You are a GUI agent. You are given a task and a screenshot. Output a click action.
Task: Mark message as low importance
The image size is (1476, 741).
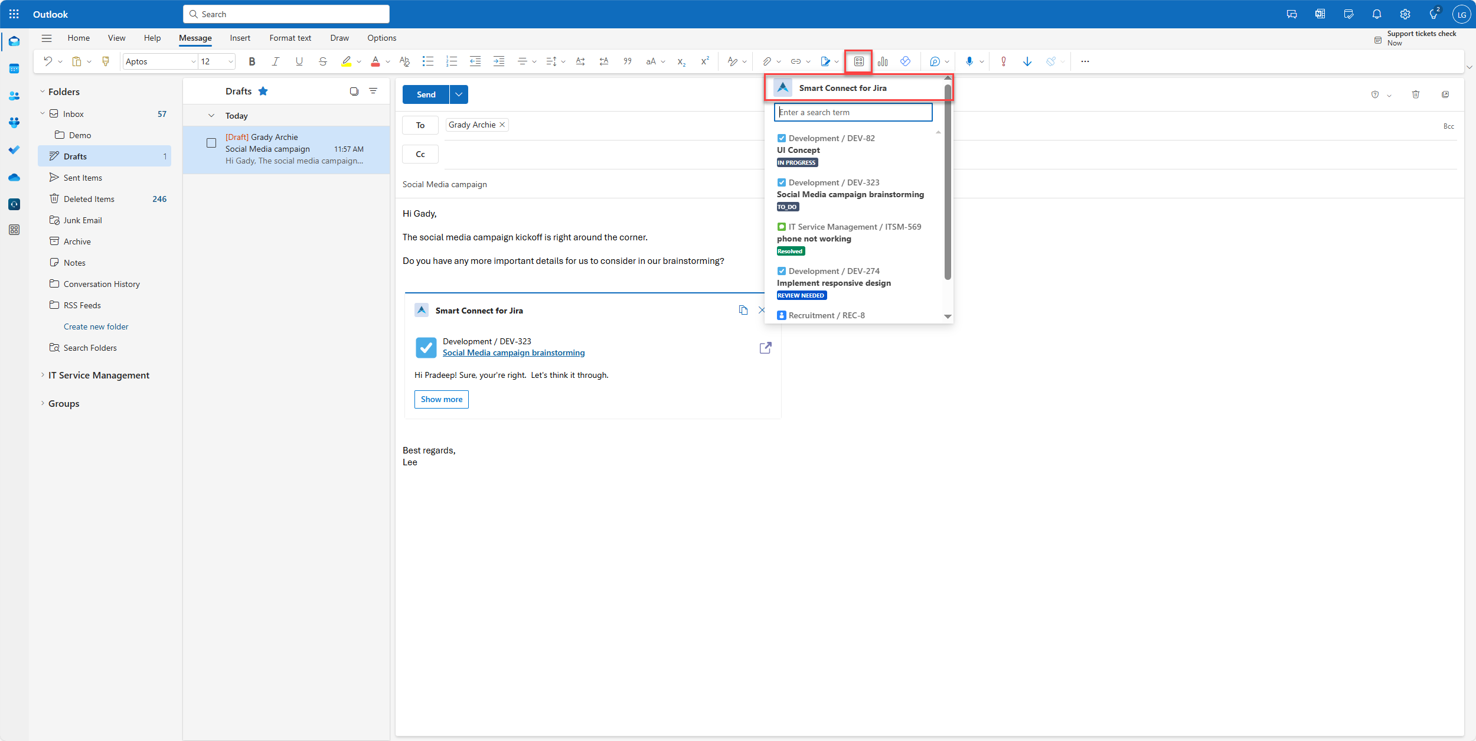point(1027,61)
